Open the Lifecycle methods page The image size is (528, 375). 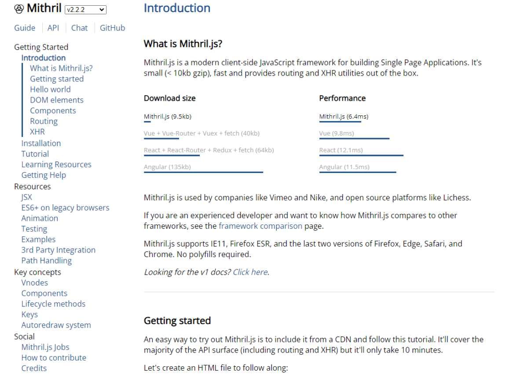53,304
